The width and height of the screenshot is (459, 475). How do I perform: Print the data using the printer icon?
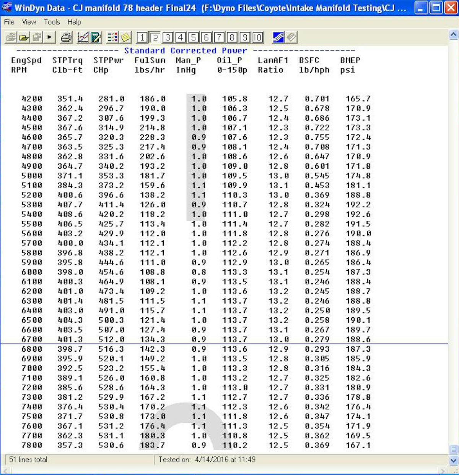[x=66, y=37]
